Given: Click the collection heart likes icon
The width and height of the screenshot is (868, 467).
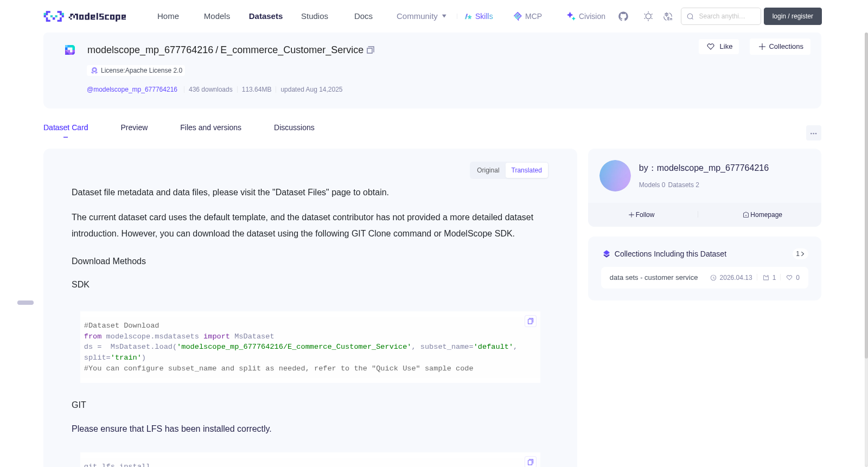Looking at the screenshot, I should point(789,278).
